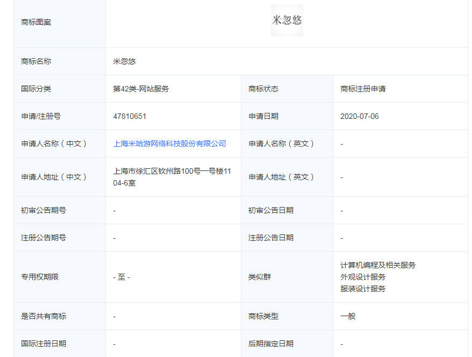Select the 专用权期限 field label

(40, 277)
